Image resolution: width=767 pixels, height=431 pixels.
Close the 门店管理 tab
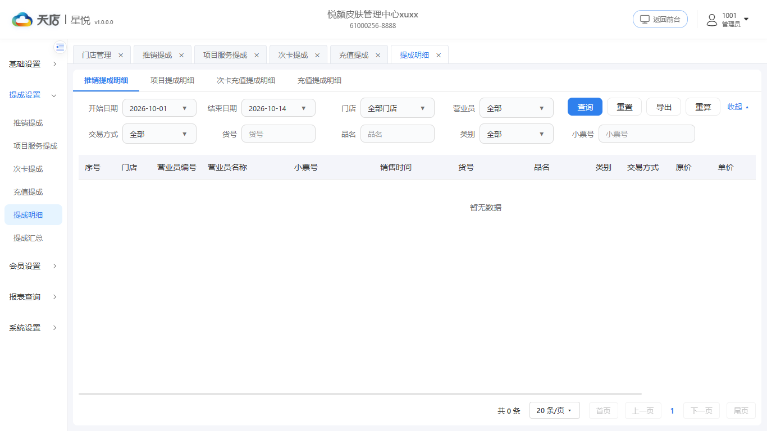121,55
